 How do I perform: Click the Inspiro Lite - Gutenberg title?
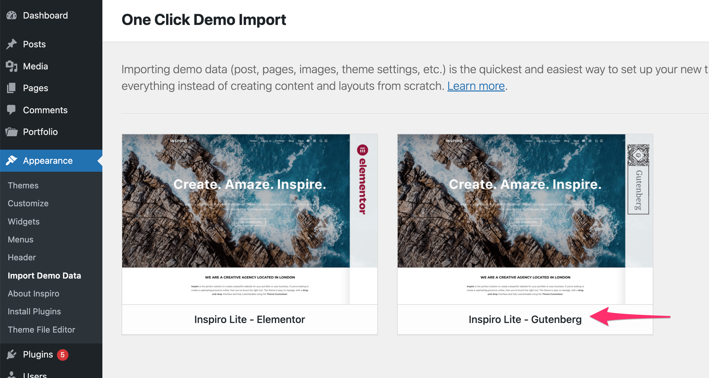(x=525, y=319)
